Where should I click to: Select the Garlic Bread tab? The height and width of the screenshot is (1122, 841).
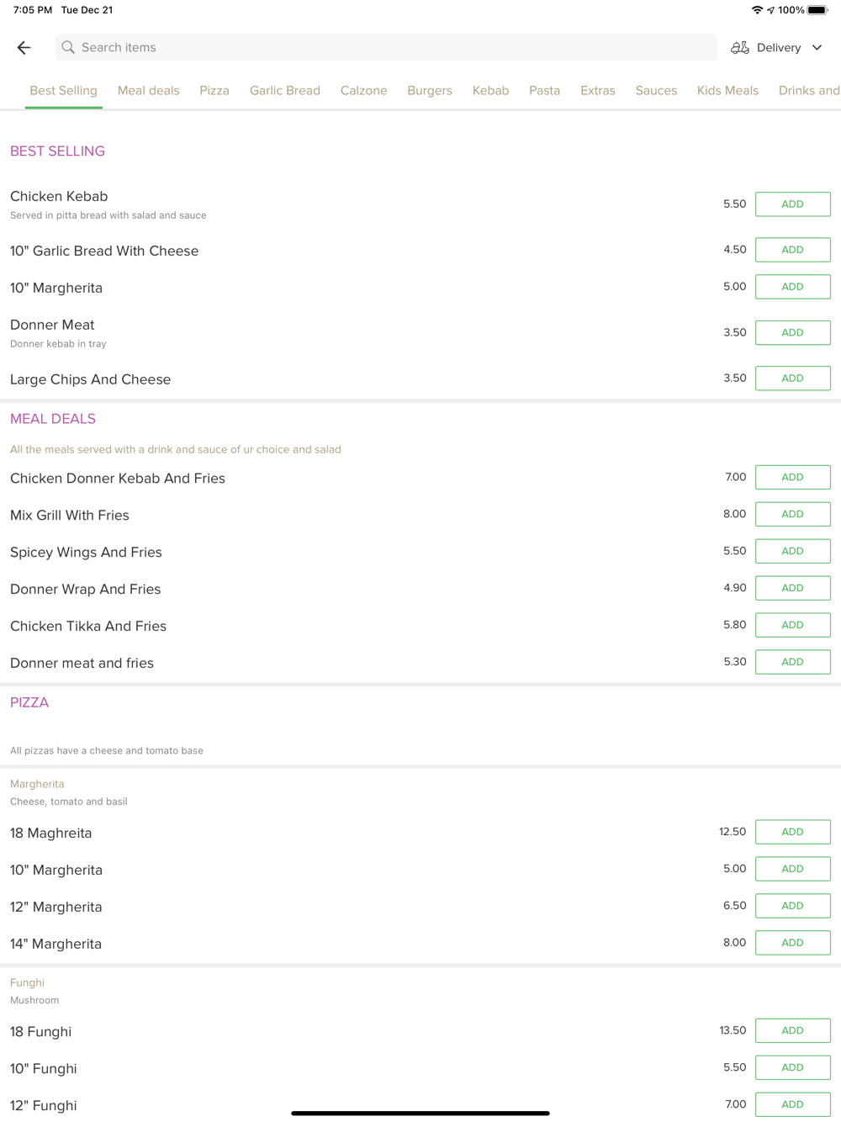(x=284, y=91)
